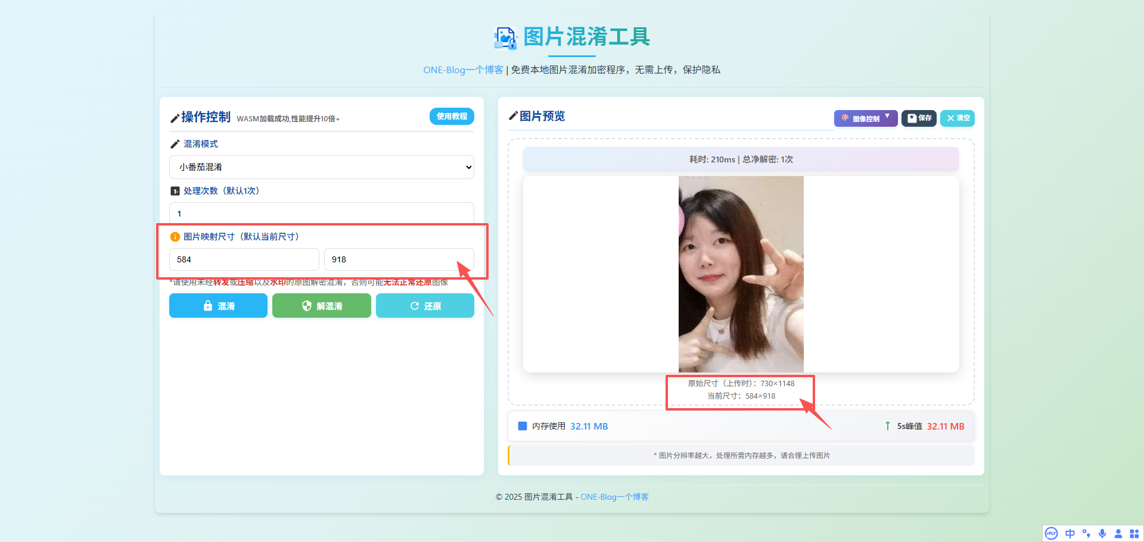
Task: Toggle the 中 Chinese input mode
Action: tap(1070, 534)
